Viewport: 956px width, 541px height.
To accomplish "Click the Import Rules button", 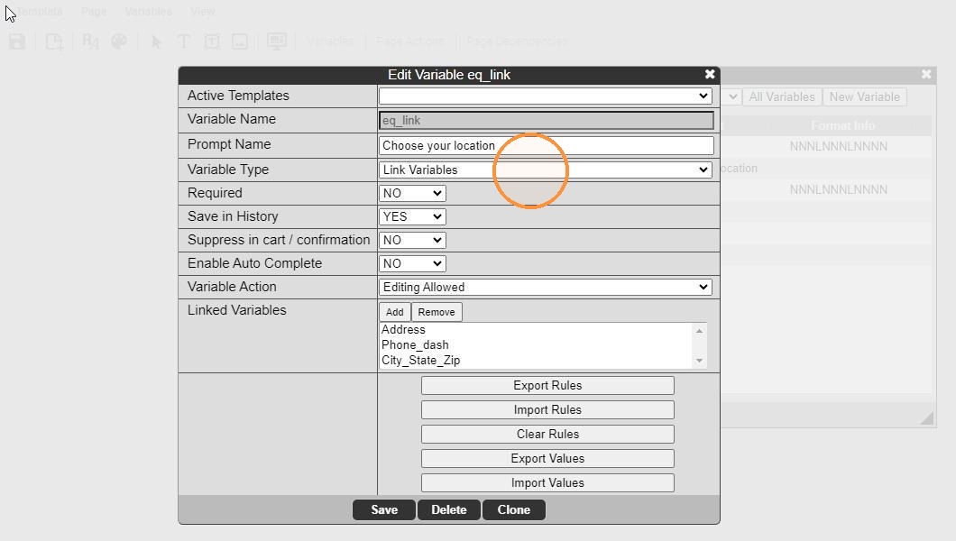I will (547, 410).
